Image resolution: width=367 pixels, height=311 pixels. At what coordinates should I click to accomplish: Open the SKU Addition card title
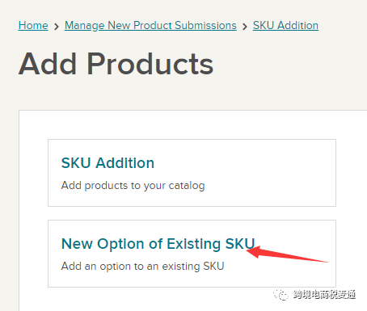point(108,163)
